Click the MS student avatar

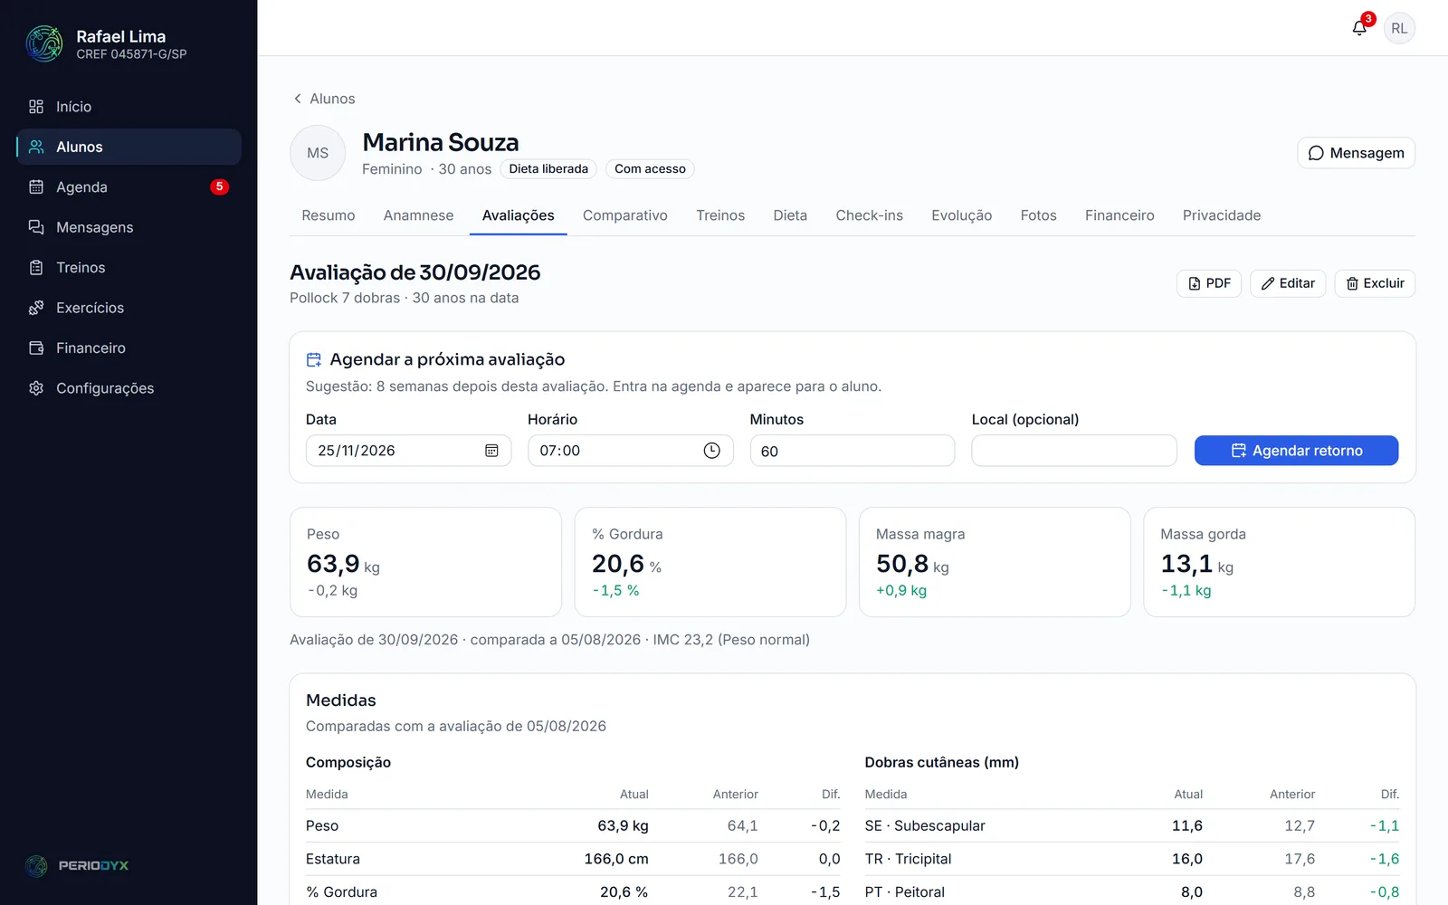[318, 153]
